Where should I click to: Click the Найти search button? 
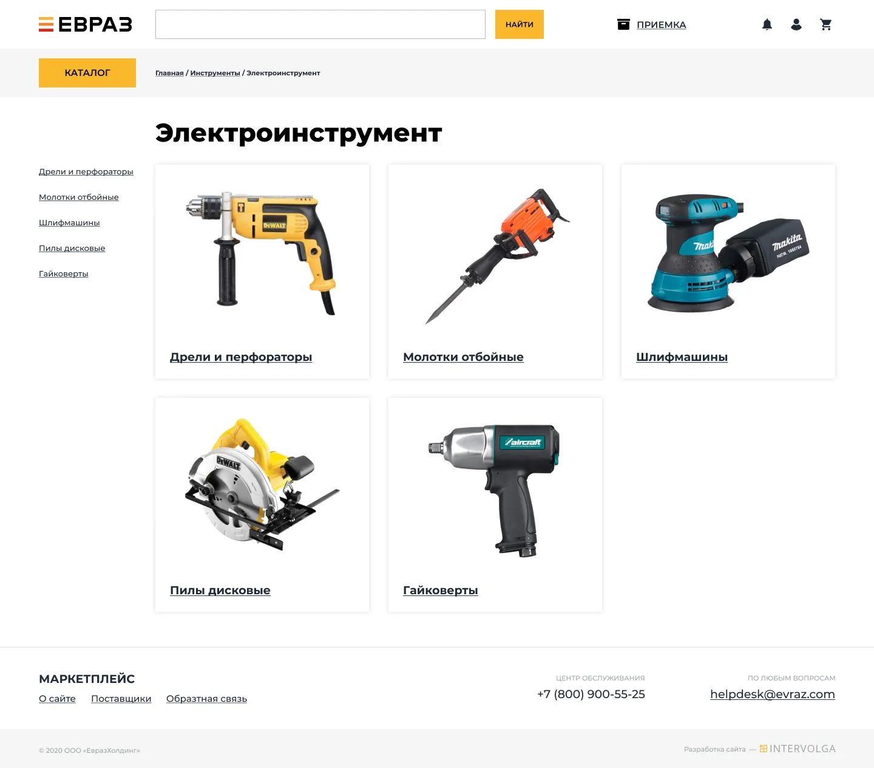tap(520, 24)
